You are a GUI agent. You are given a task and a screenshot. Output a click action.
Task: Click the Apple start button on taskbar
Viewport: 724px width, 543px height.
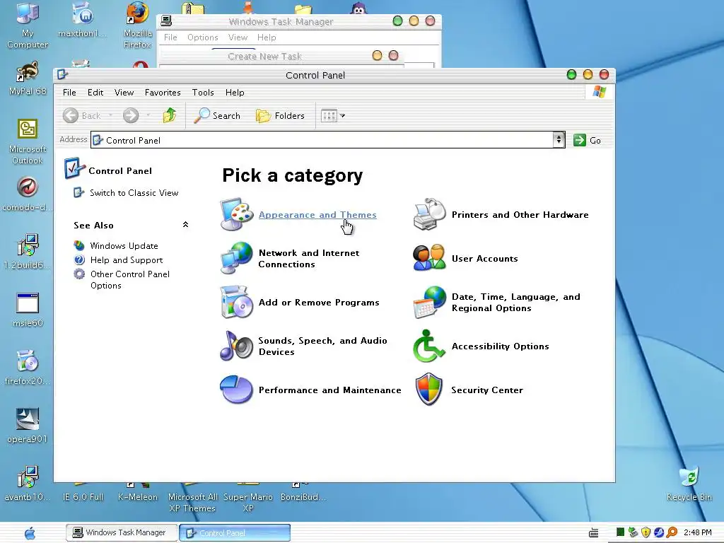(x=30, y=533)
